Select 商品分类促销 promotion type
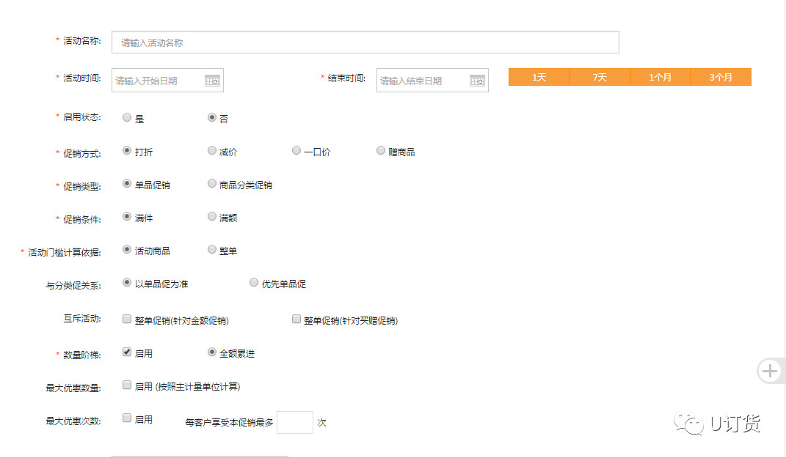The height and width of the screenshot is (458, 786). point(212,183)
